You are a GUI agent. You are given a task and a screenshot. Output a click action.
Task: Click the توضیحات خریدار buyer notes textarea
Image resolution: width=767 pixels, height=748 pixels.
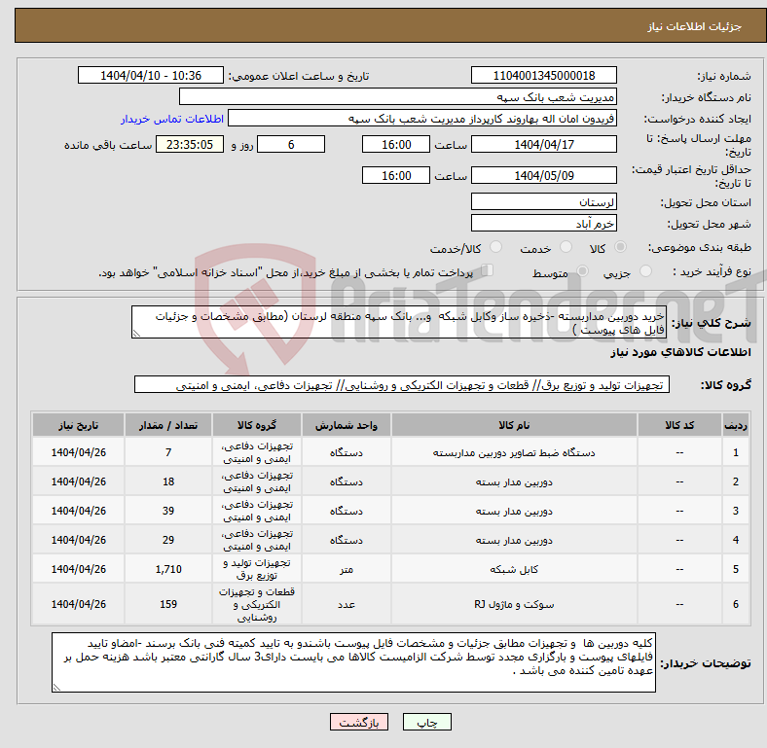[x=353, y=662]
